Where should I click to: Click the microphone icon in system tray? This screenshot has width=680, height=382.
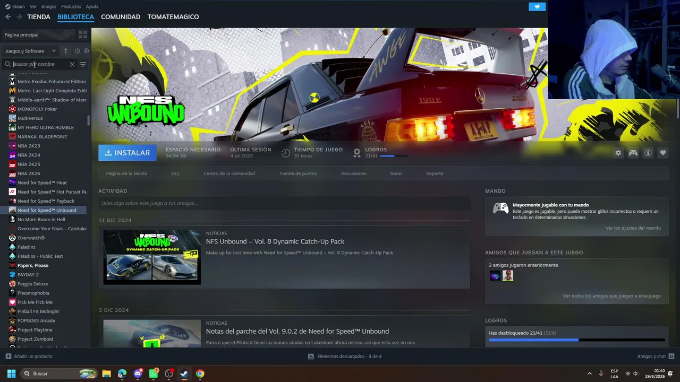(601, 374)
